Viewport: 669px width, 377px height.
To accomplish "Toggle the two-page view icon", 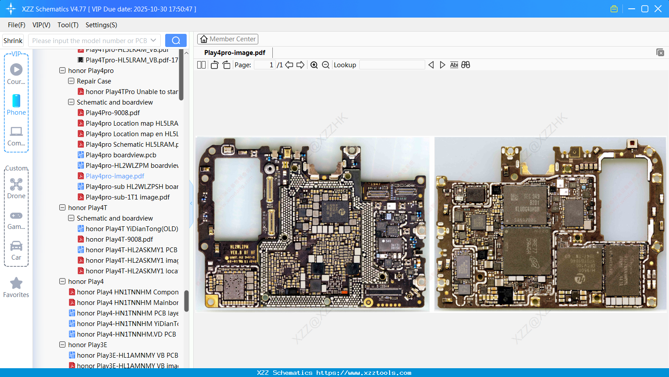I will [202, 65].
